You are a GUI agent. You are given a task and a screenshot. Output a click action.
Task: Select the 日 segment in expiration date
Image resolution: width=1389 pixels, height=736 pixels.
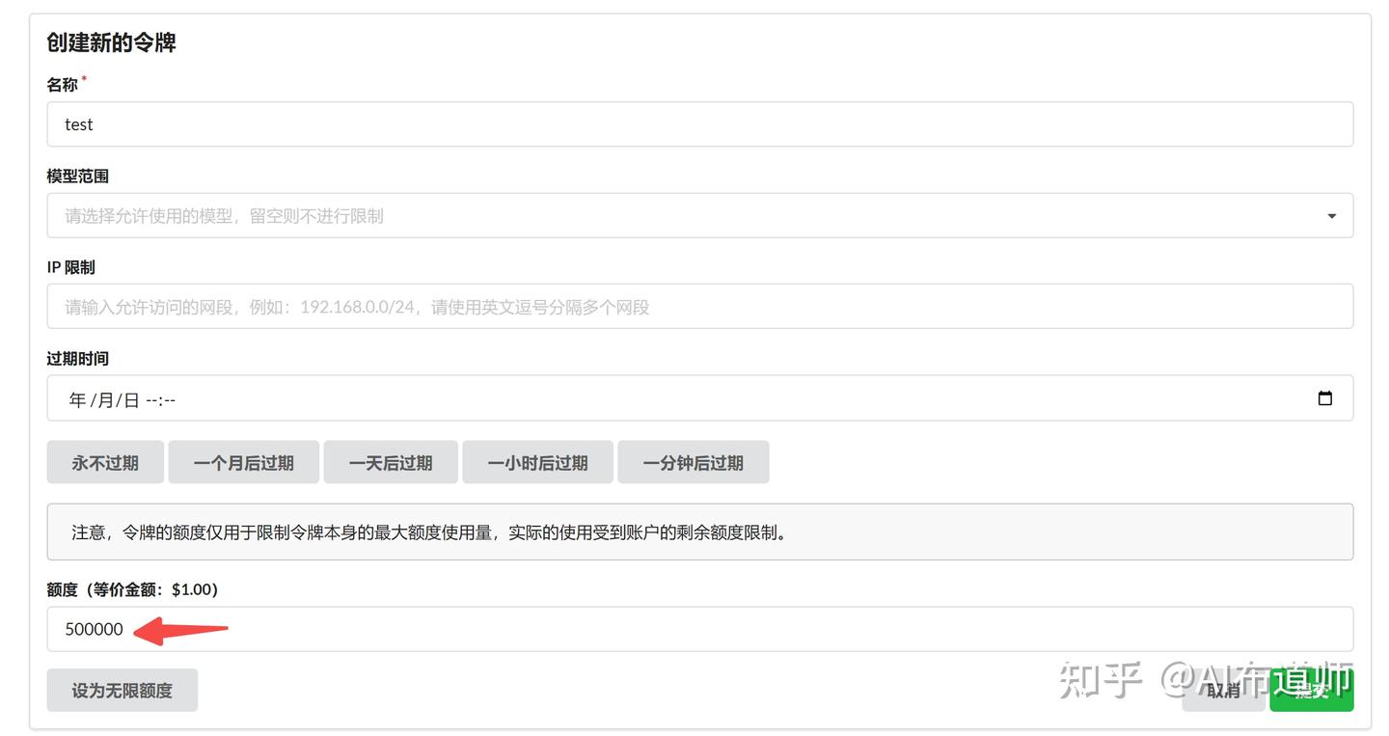pos(130,399)
